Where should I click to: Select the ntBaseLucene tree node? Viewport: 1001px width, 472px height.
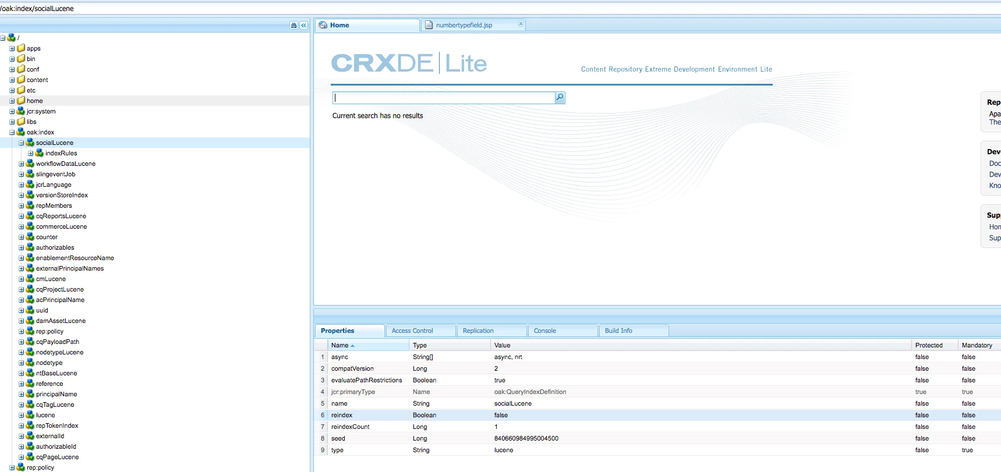pos(56,373)
